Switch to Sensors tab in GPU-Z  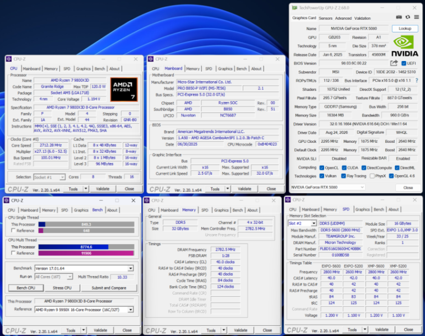pos(326,18)
